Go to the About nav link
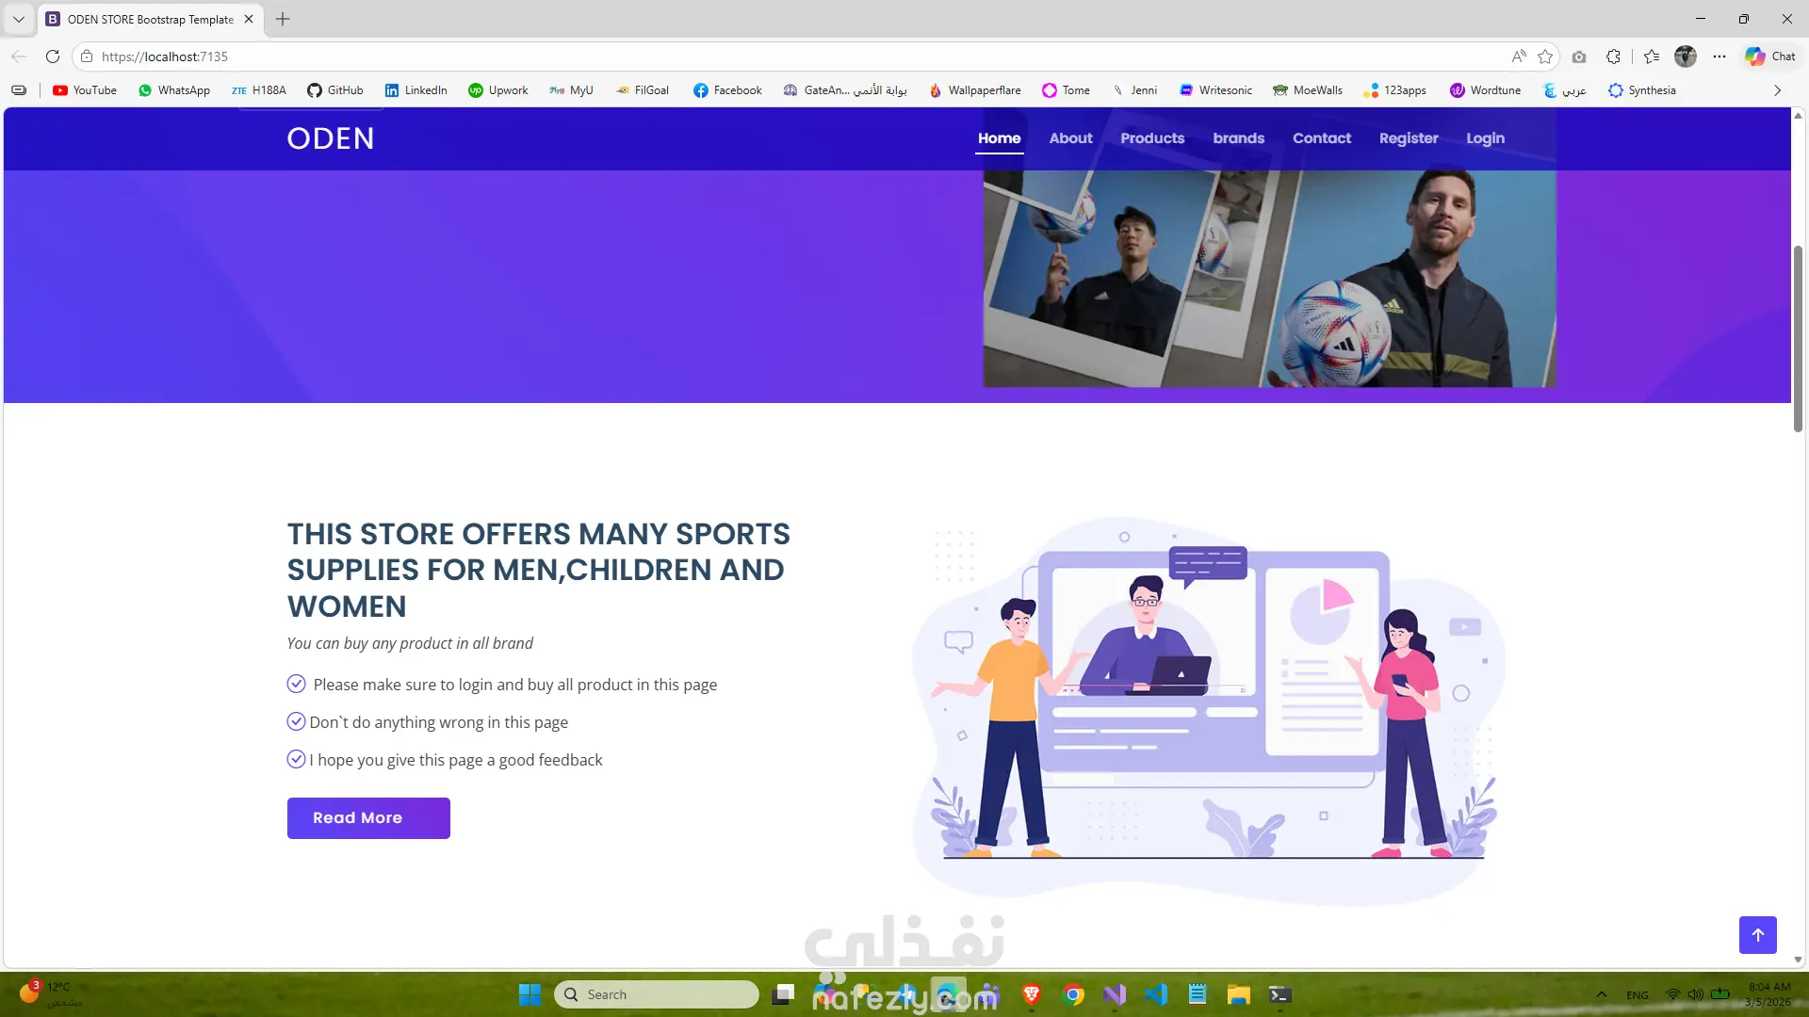This screenshot has height=1017, width=1809. coord(1070,138)
